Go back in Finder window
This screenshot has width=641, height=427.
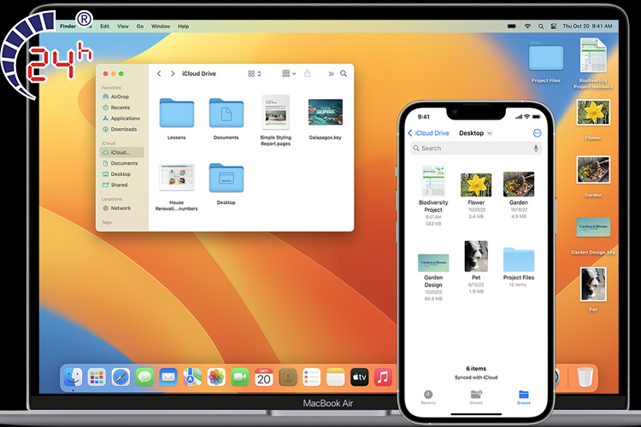point(159,73)
